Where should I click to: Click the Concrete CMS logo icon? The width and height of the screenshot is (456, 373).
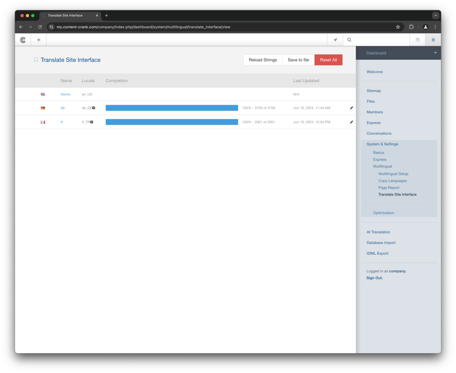[x=23, y=40]
